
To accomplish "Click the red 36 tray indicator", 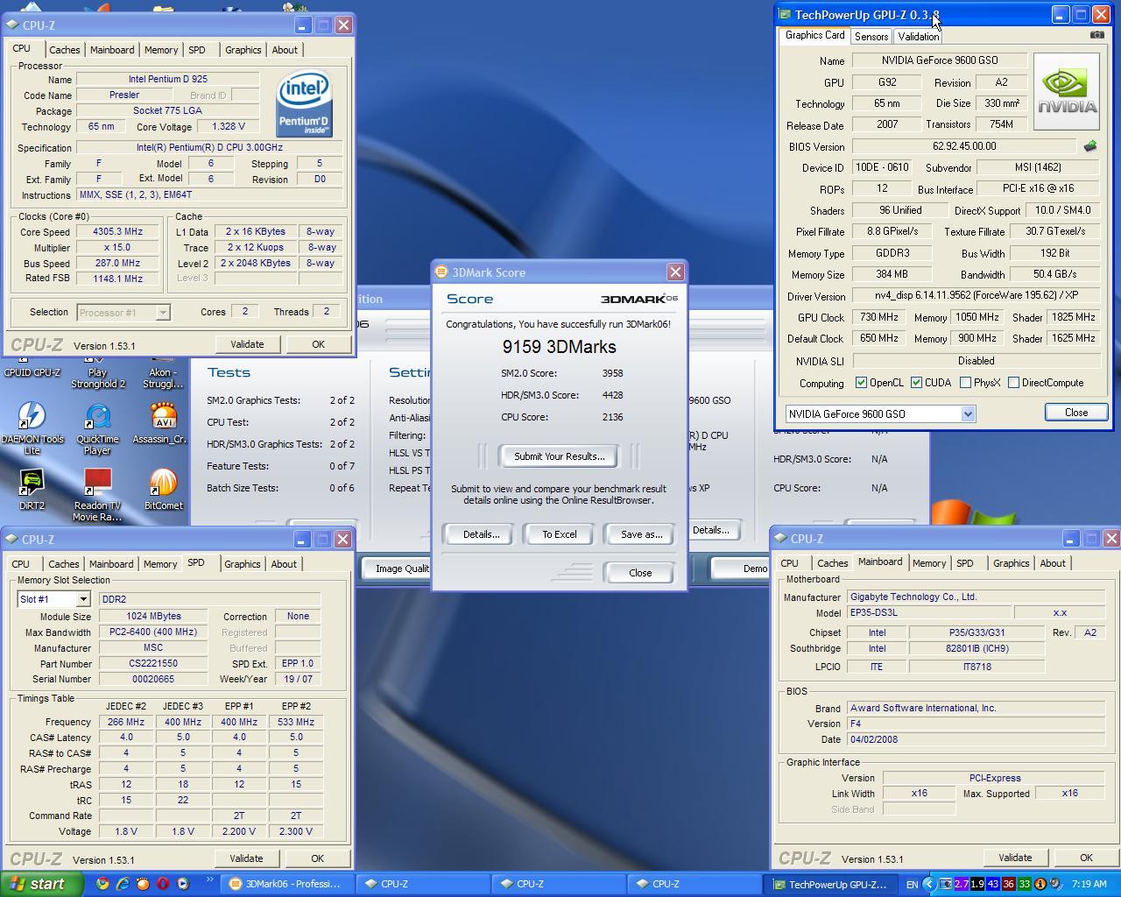I will (1009, 884).
